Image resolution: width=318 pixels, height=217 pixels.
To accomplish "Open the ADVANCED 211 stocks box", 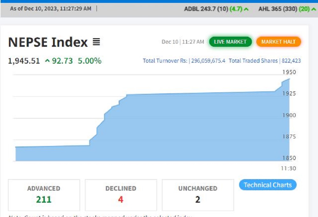I will (44, 195).
